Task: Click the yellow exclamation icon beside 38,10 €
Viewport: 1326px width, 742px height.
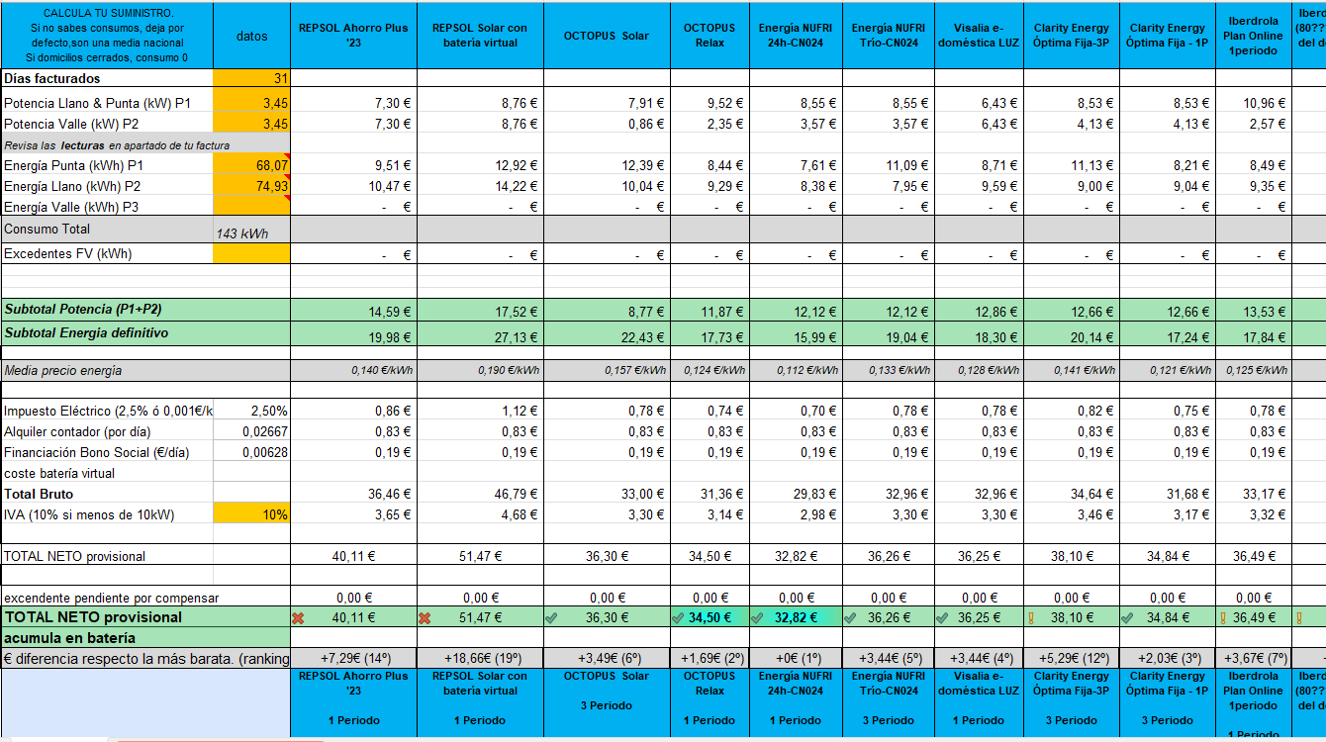Action: (x=1031, y=617)
